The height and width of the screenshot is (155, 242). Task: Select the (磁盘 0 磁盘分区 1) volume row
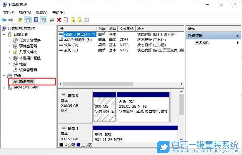point(121,34)
